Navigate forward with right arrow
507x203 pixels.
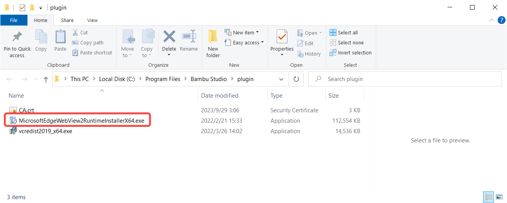(x=24, y=79)
